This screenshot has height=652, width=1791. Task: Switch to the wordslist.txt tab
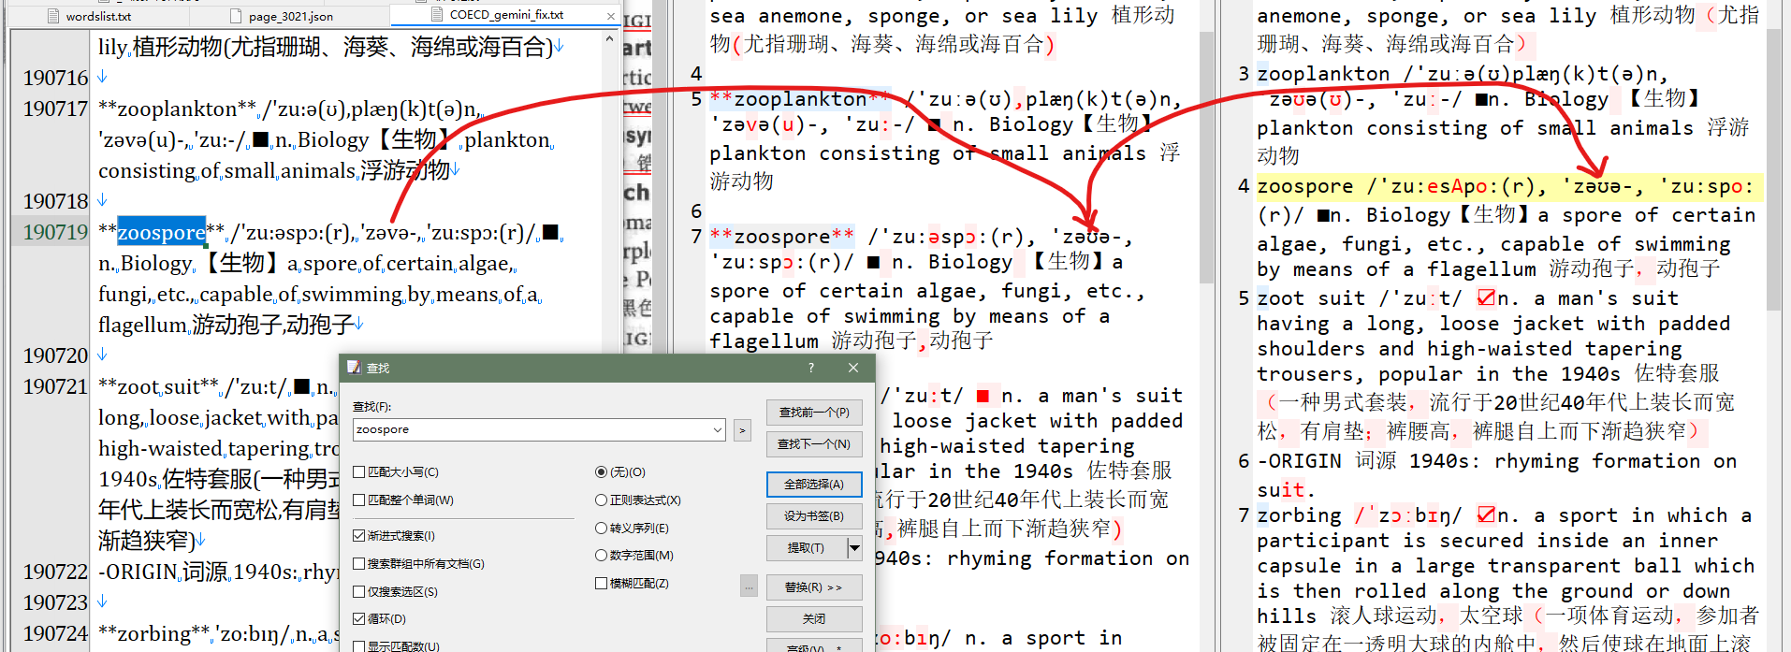[98, 16]
